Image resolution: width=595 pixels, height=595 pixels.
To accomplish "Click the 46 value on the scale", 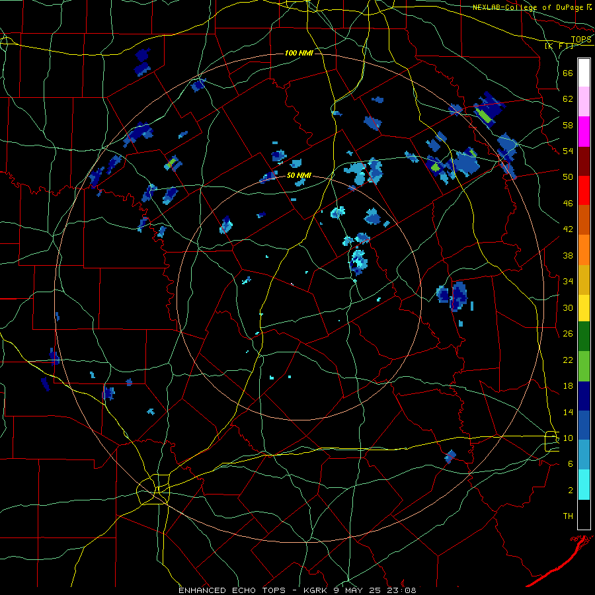I will pos(568,204).
